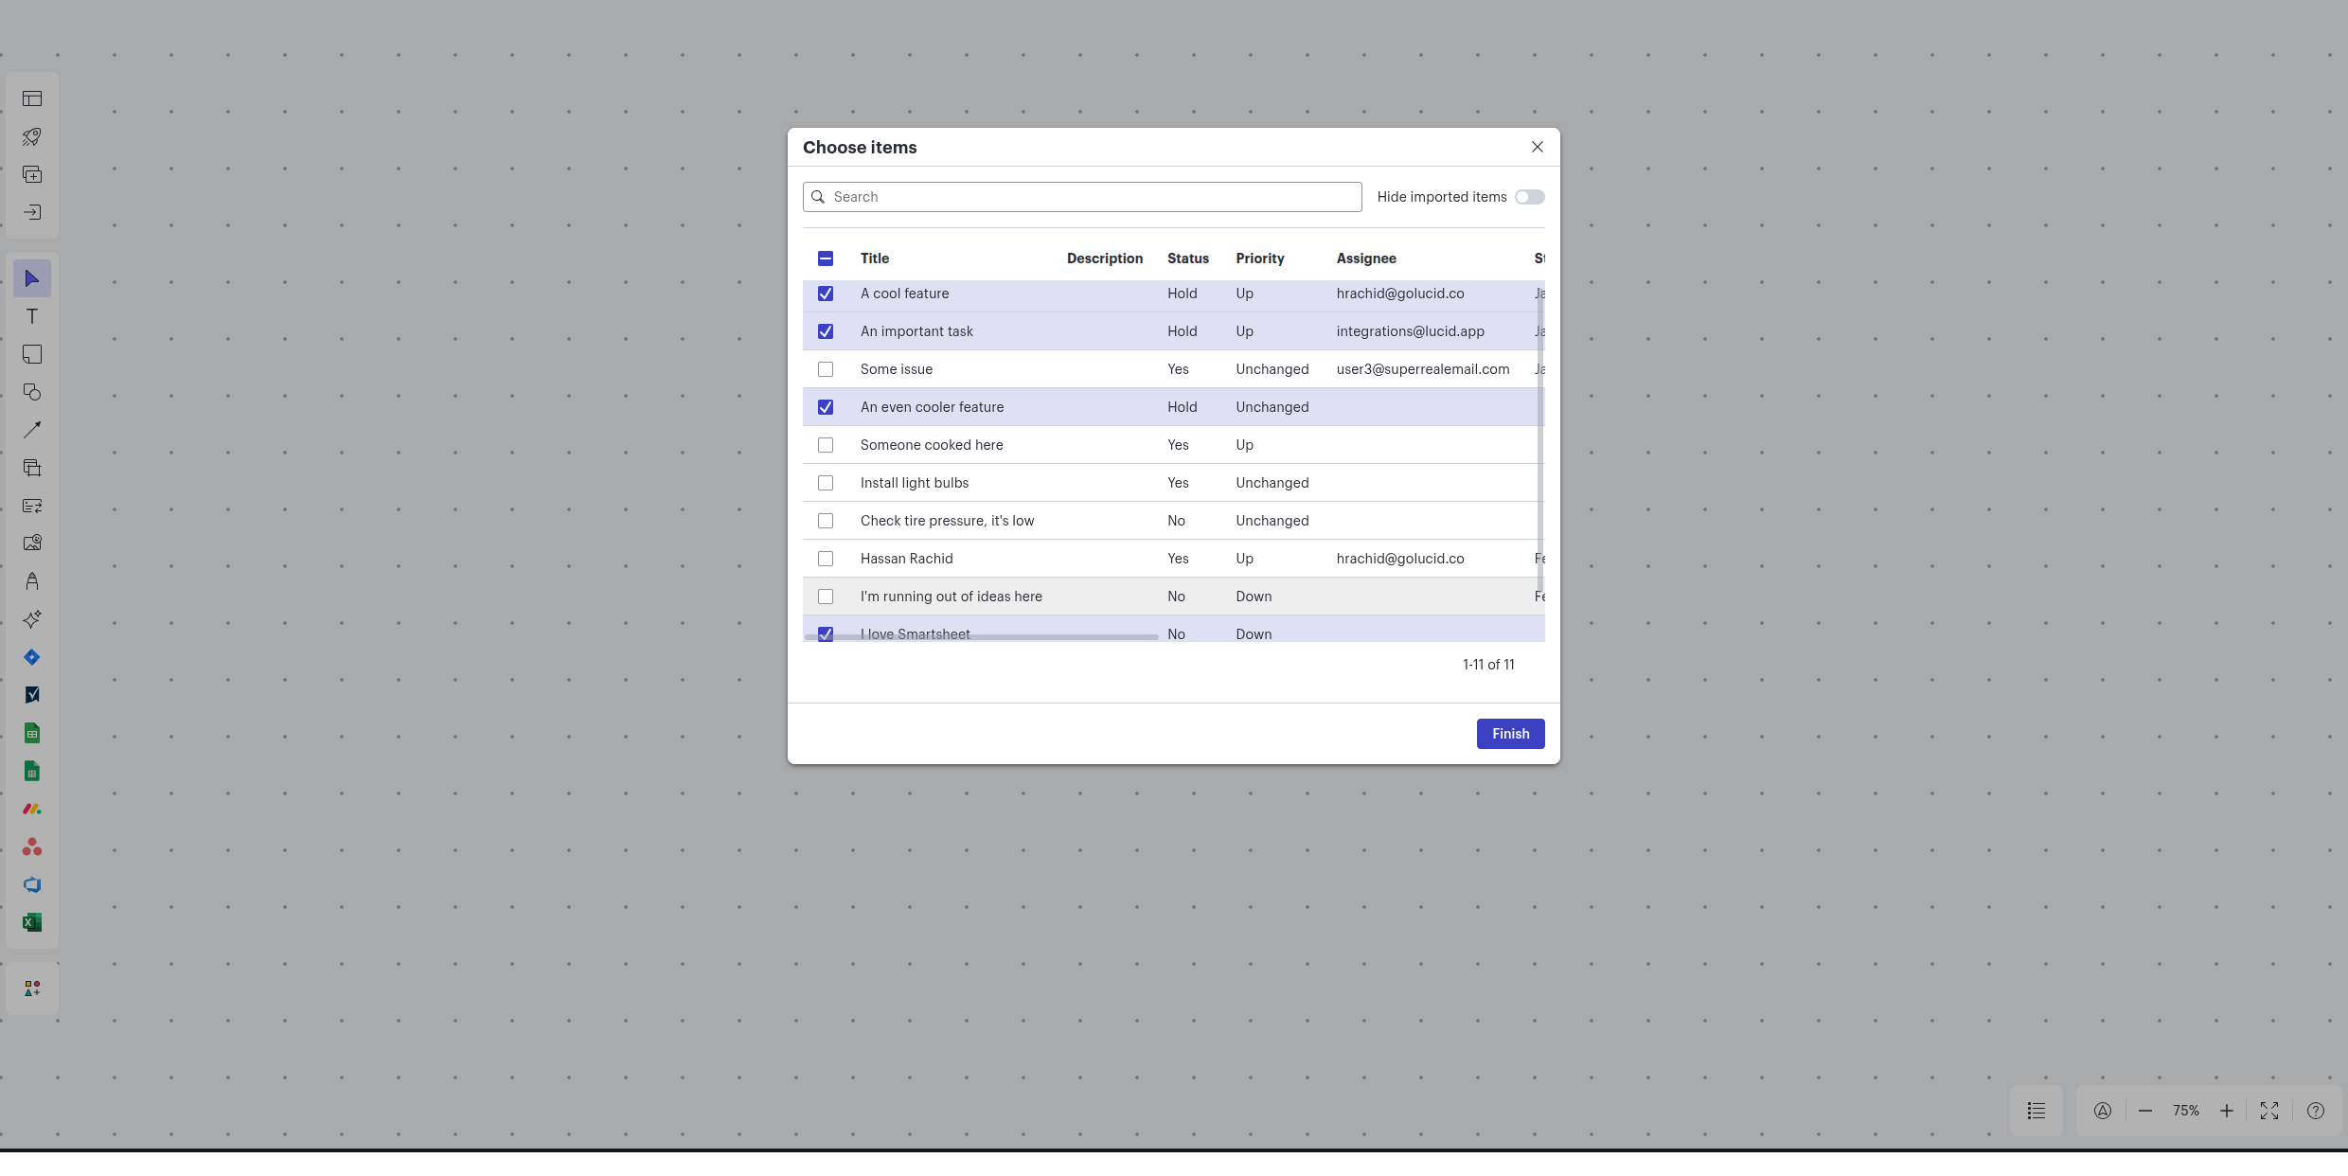The width and height of the screenshot is (2348, 1176).
Task: Open the list view icon in the bottom toolbar
Action: pyautogui.click(x=2037, y=1111)
